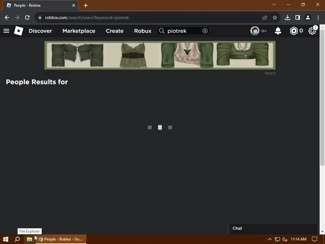The height and width of the screenshot is (244, 325).
Task: Select the People - Roblox tab
Action: pos(41,5)
